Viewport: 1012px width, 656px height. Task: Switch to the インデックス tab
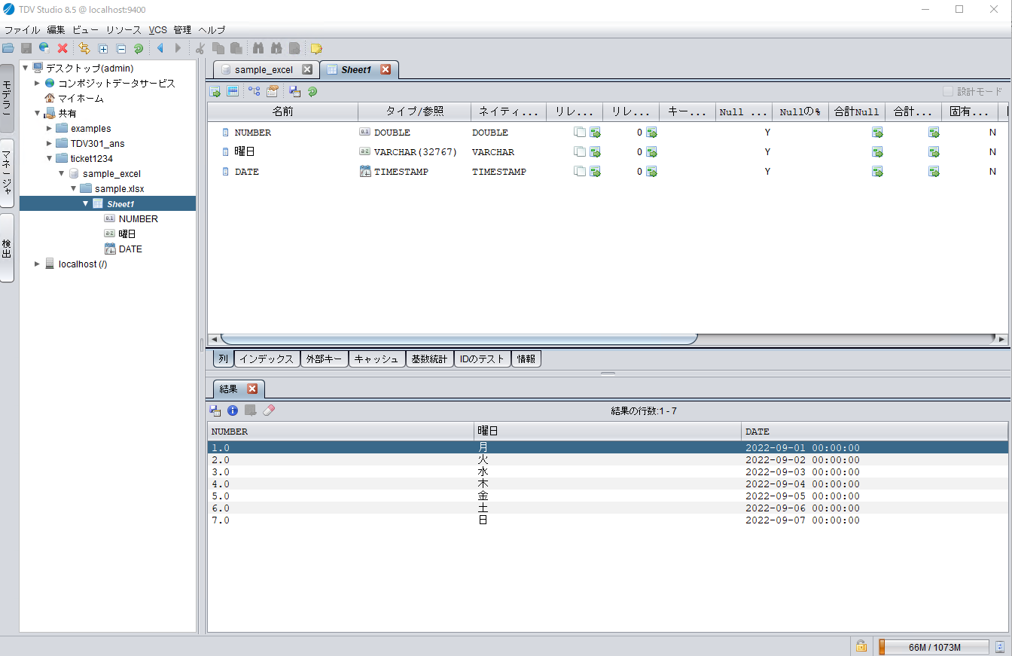point(267,359)
